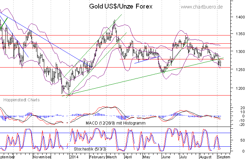Screen dimensions: 246x159
Task: Select the July month marker
Action: pos(183,157)
